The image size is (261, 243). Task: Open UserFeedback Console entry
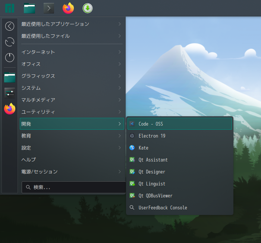[180, 207]
